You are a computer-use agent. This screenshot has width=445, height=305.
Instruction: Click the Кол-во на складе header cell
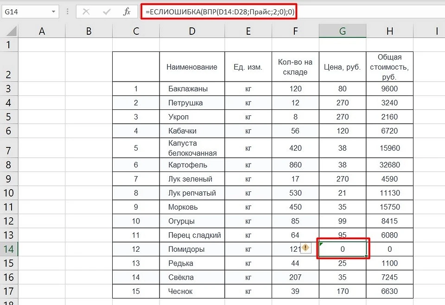point(295,66)
